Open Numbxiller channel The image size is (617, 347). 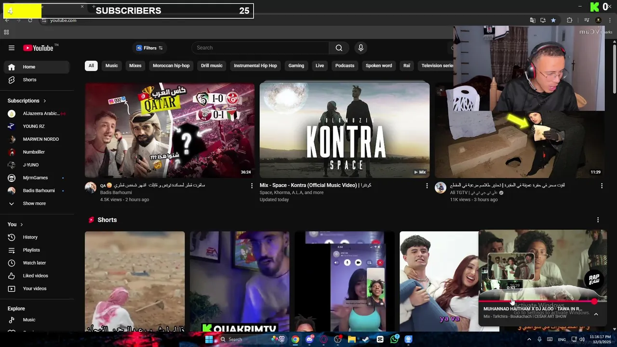coord(37,152)
